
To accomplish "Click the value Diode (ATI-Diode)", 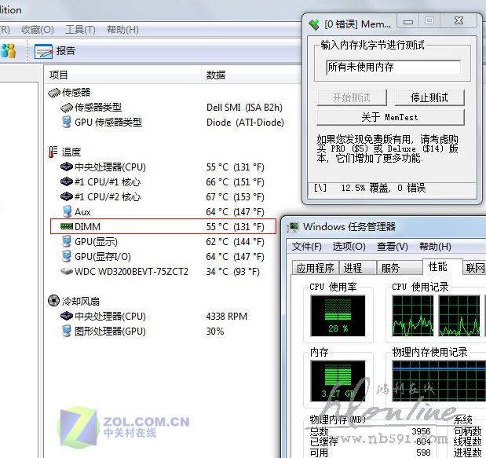I will pyautogui.click(x=245, y=123).
